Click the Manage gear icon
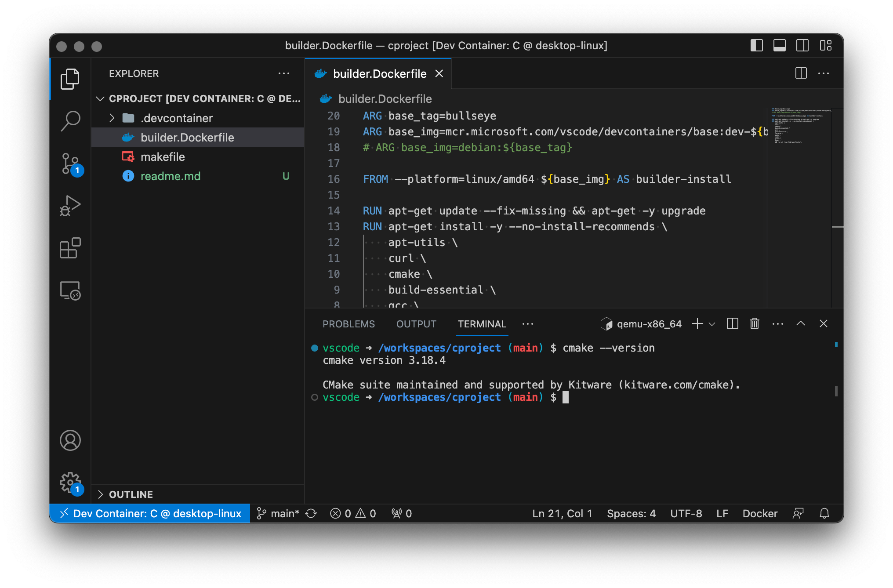 tap(70, 483)
